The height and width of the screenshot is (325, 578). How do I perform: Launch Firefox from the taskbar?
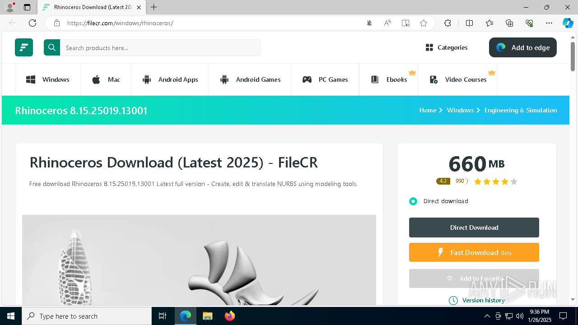230,316
